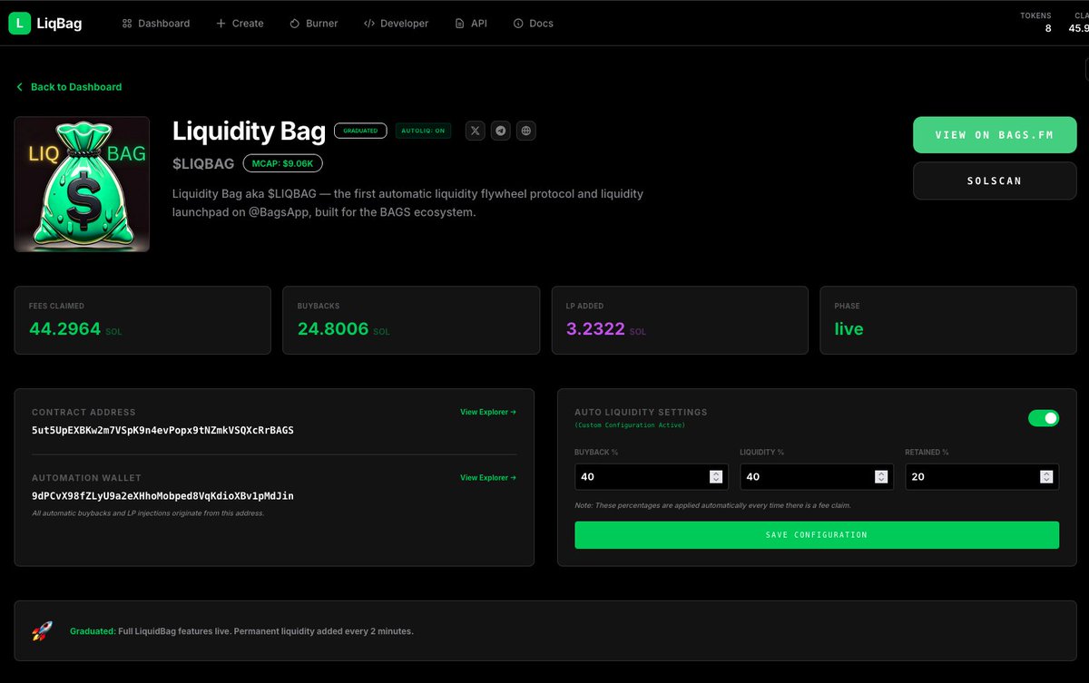Viewport: 1089px width, 683px height.
Task: Click the LP Added 3.2322 value
Action: tap(595, 329)
